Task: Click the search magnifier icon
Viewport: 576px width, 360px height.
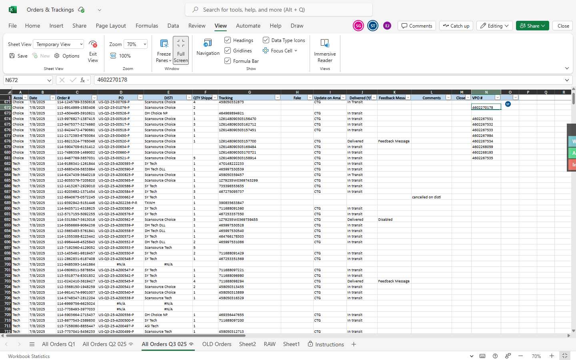Action: (195, 10)
